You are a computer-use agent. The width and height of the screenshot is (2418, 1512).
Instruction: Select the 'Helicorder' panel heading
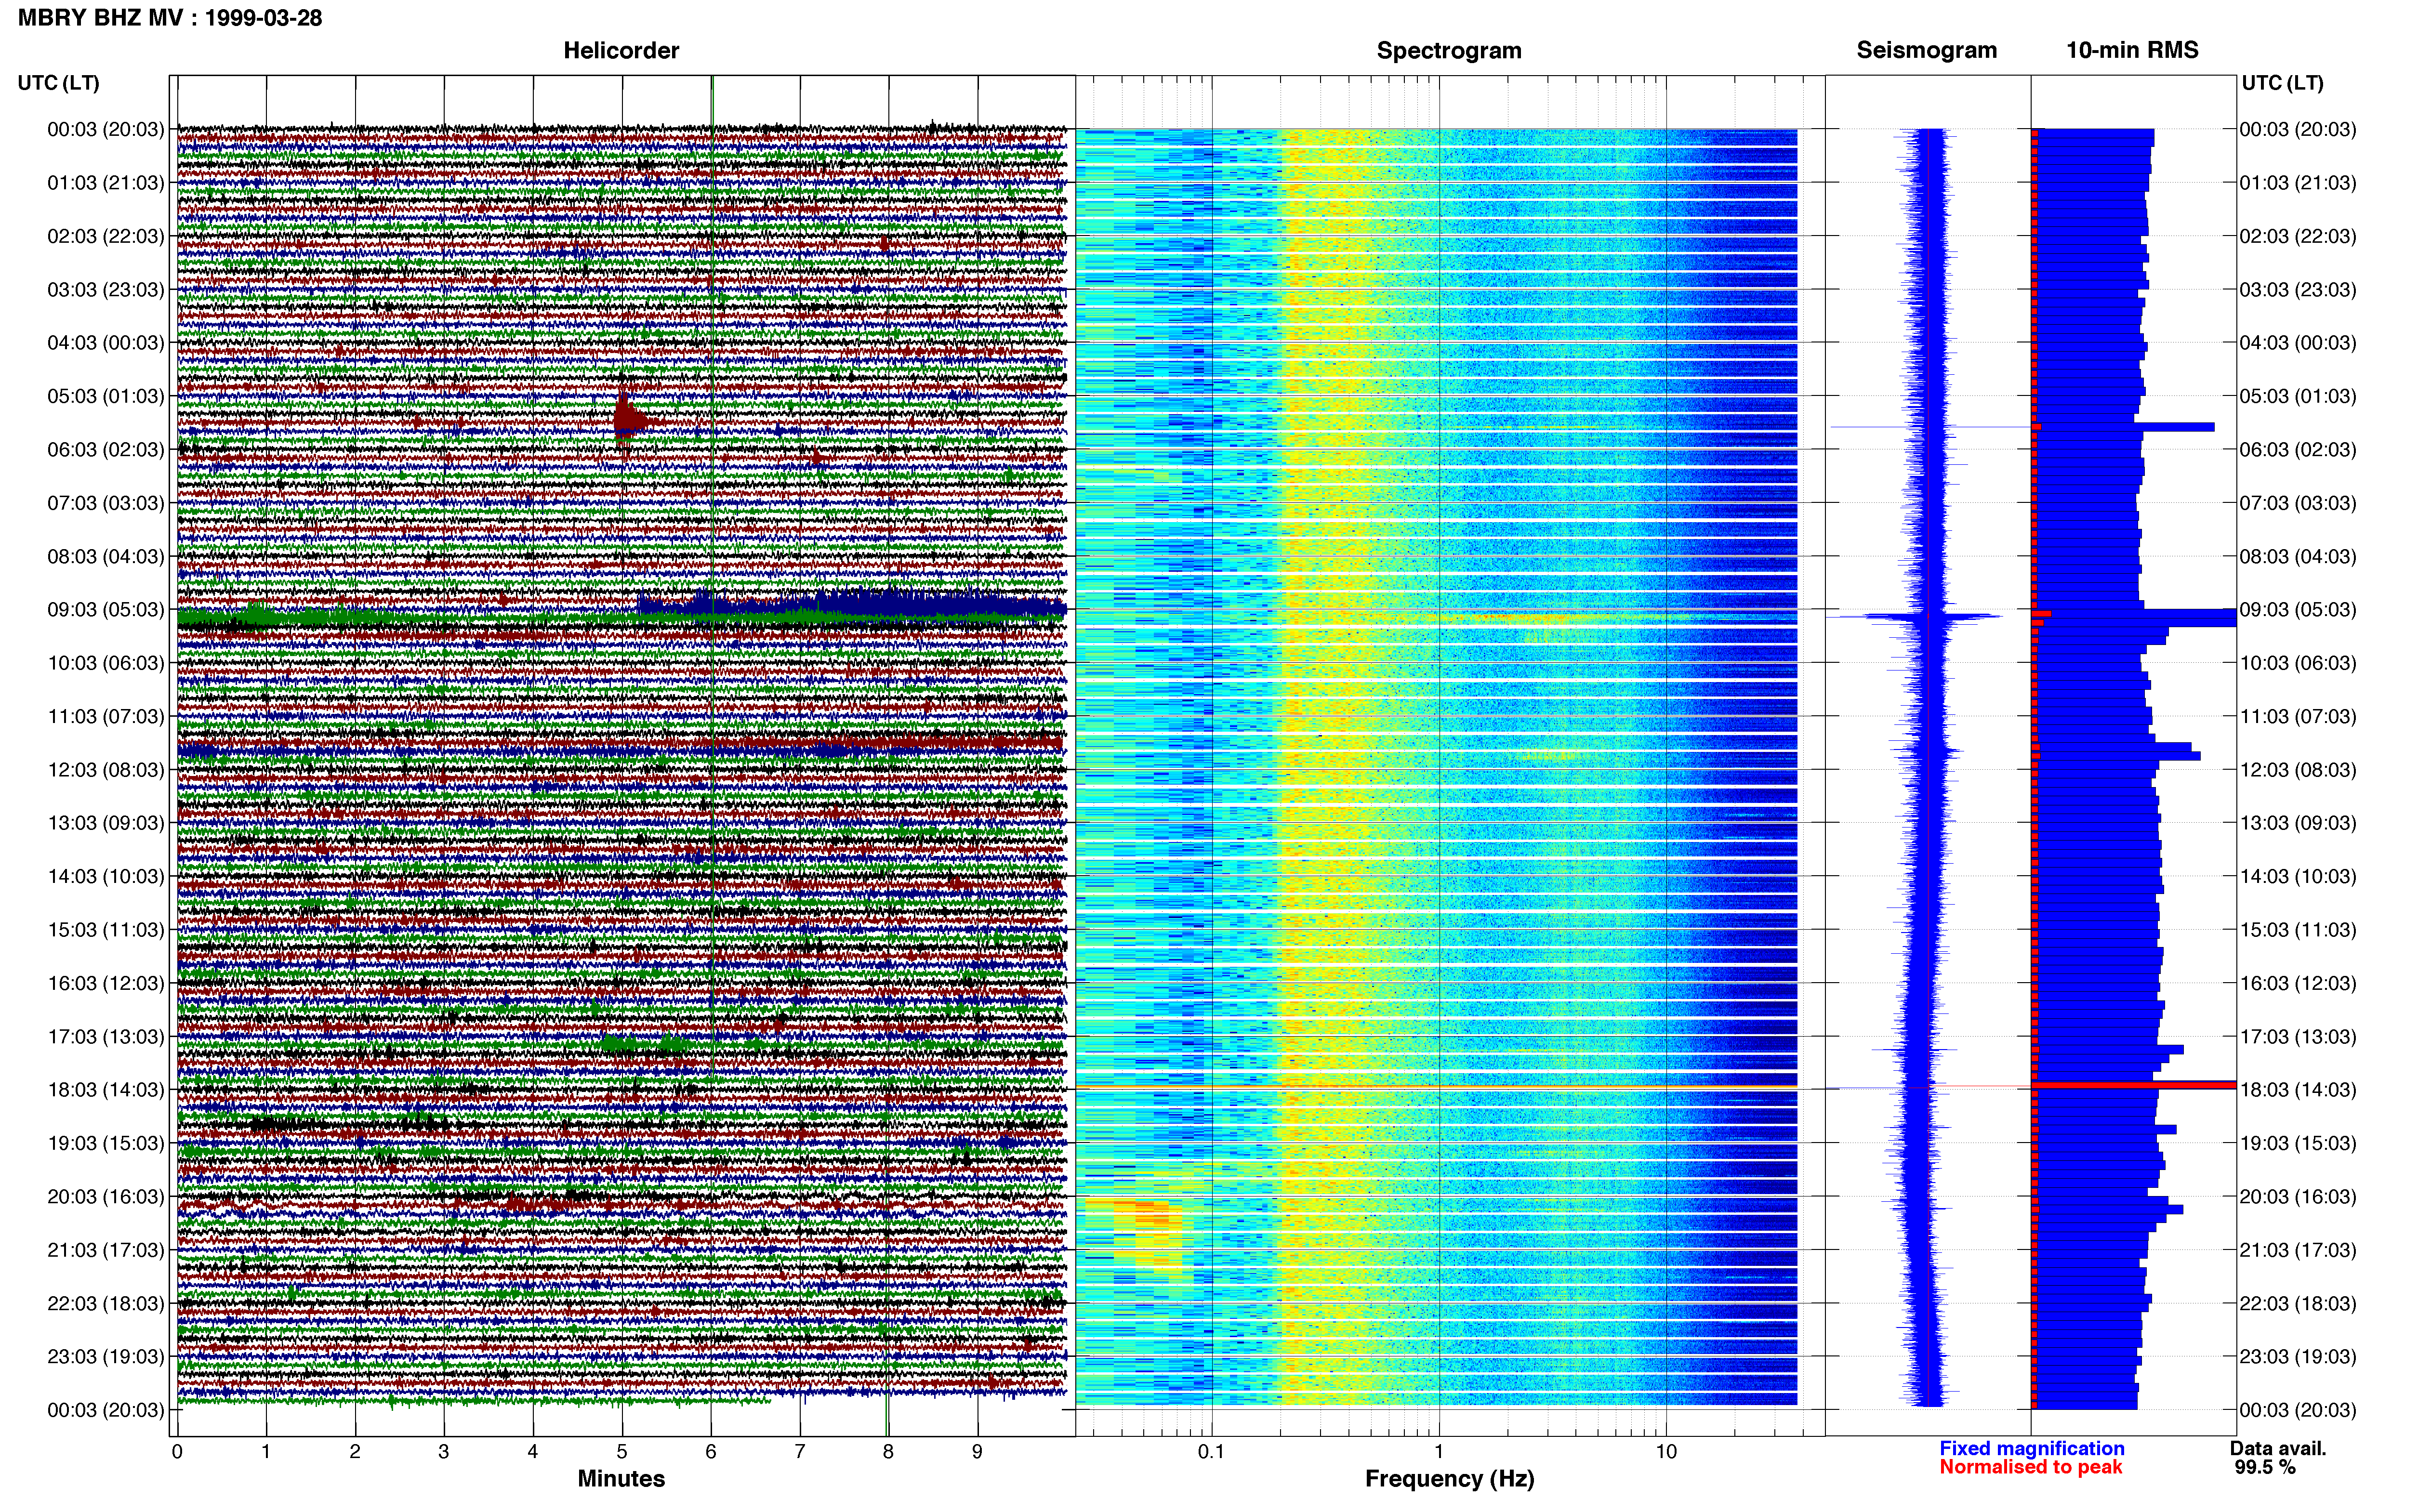pyautogui.click(x=621, y=50)
